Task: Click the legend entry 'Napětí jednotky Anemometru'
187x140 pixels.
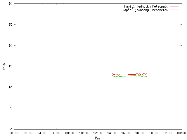Action: [x=145, y=10]
